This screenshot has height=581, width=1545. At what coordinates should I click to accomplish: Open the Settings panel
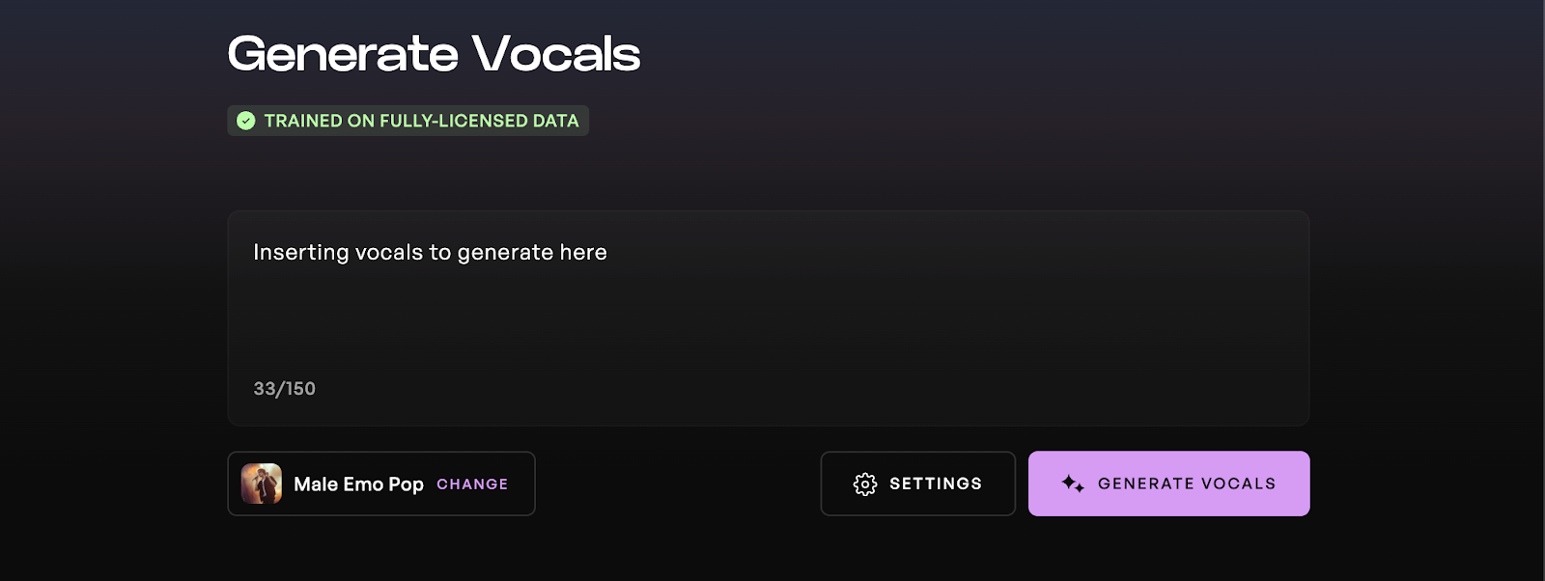(917, 483)
